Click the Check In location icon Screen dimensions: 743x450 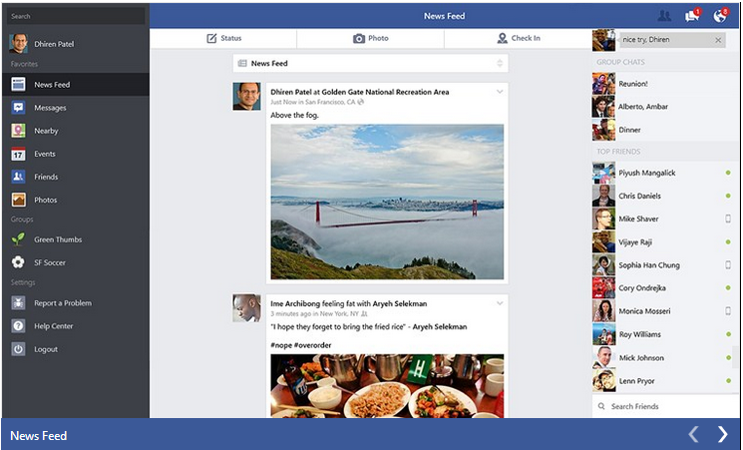[x=503, y=38]
